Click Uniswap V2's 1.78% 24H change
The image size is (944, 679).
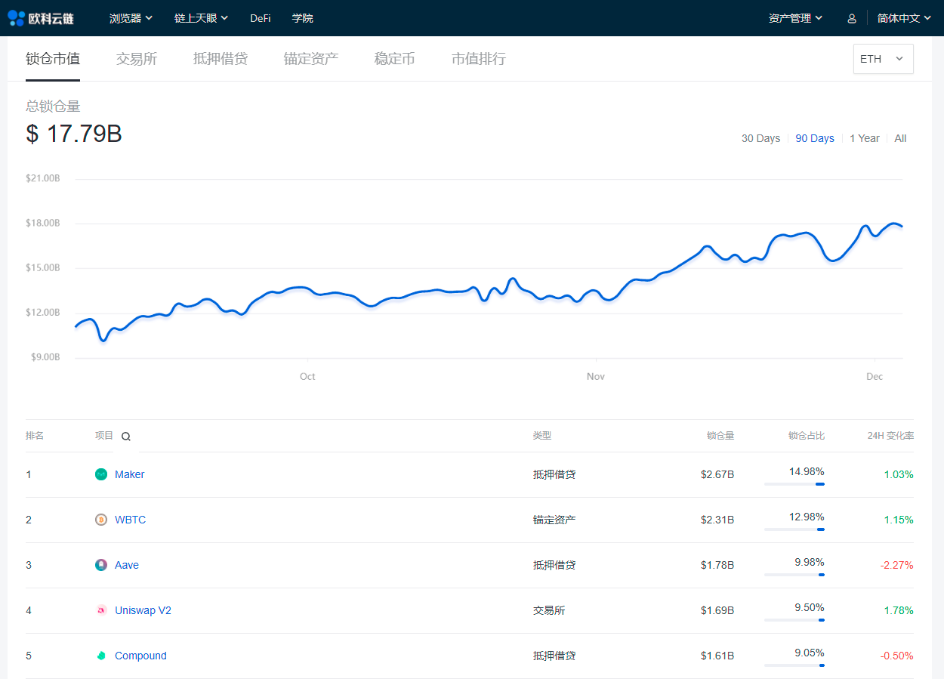[899, 610]
